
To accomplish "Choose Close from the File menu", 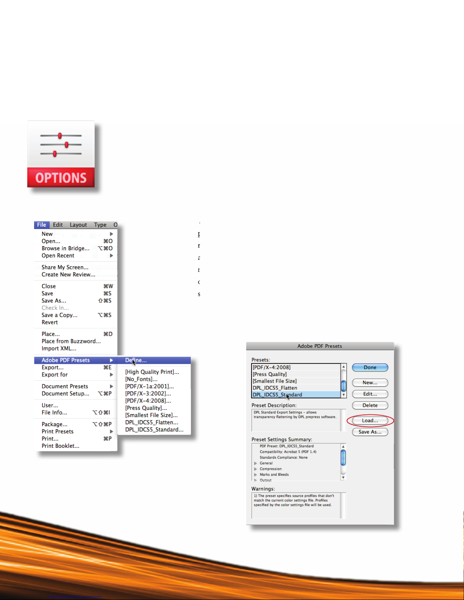I will (76, 286).
